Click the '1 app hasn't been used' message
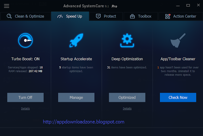The width and height of the screenshot is (203, 136). (178, 71)
